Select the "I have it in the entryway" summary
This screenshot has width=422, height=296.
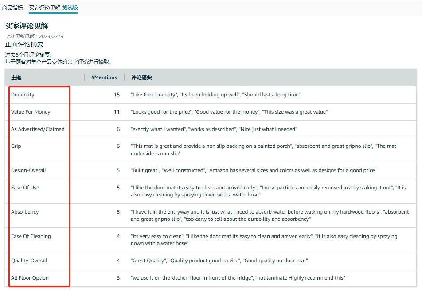pos(270,215)
